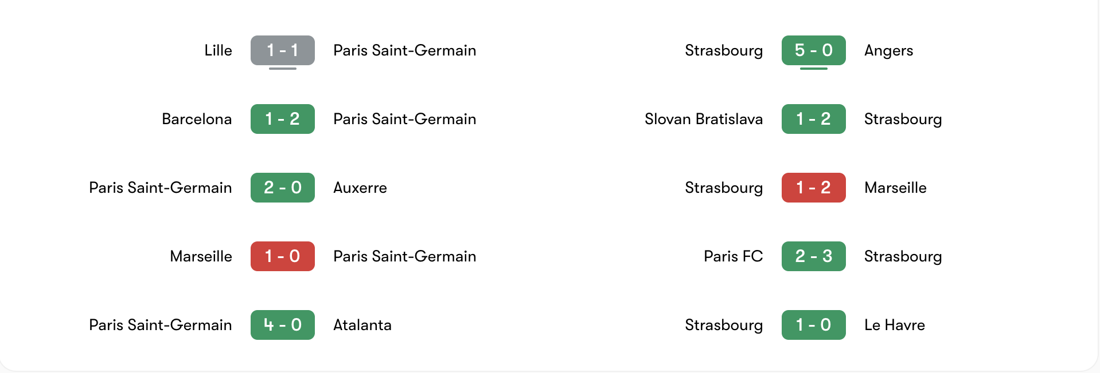Screen dimensions: 1100x373
Task: Select the Auxerre team name
Action: [360, 188]
